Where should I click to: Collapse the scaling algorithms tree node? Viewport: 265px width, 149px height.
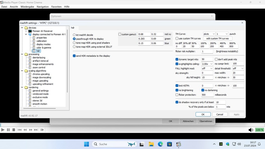click(22, 71)
